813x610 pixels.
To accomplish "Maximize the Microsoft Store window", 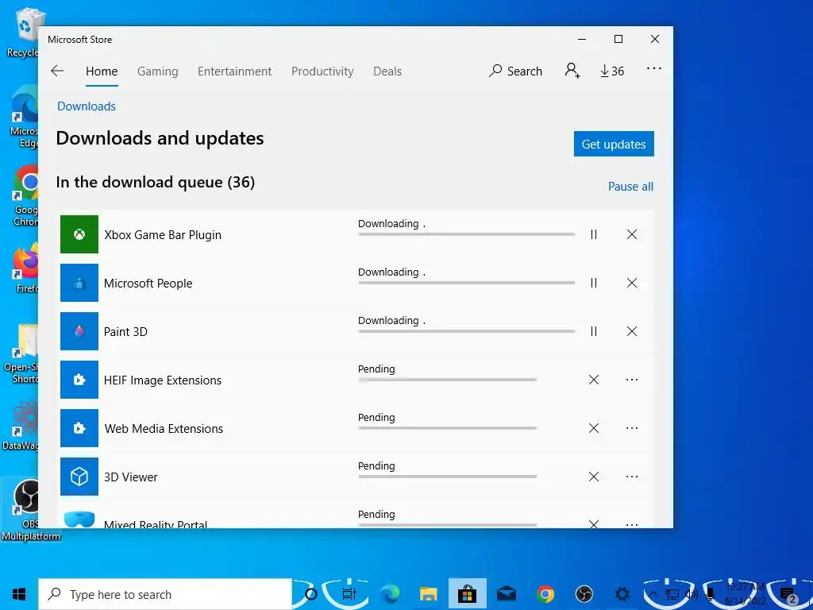I will [618, 39].
